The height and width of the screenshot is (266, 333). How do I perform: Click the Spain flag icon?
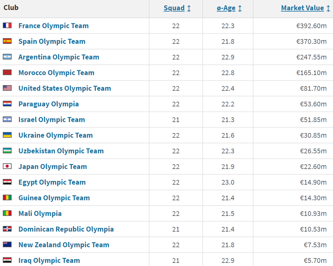pyautogui.click(x=7, y=41)
